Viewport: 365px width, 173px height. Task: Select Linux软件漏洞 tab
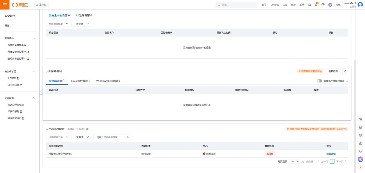pos(81,81)
